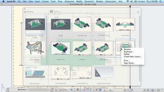Screen dimensions: 164x92
Task: Click the battery status icon
Action: click(x=136, y=1)
